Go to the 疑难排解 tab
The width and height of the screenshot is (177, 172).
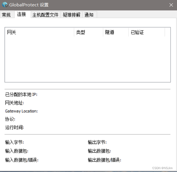coord(72,15)
